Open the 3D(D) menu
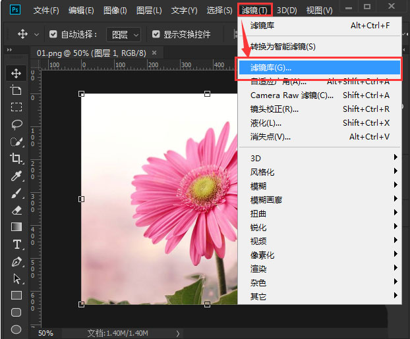 pyautogui.click(x=287, y=11)
